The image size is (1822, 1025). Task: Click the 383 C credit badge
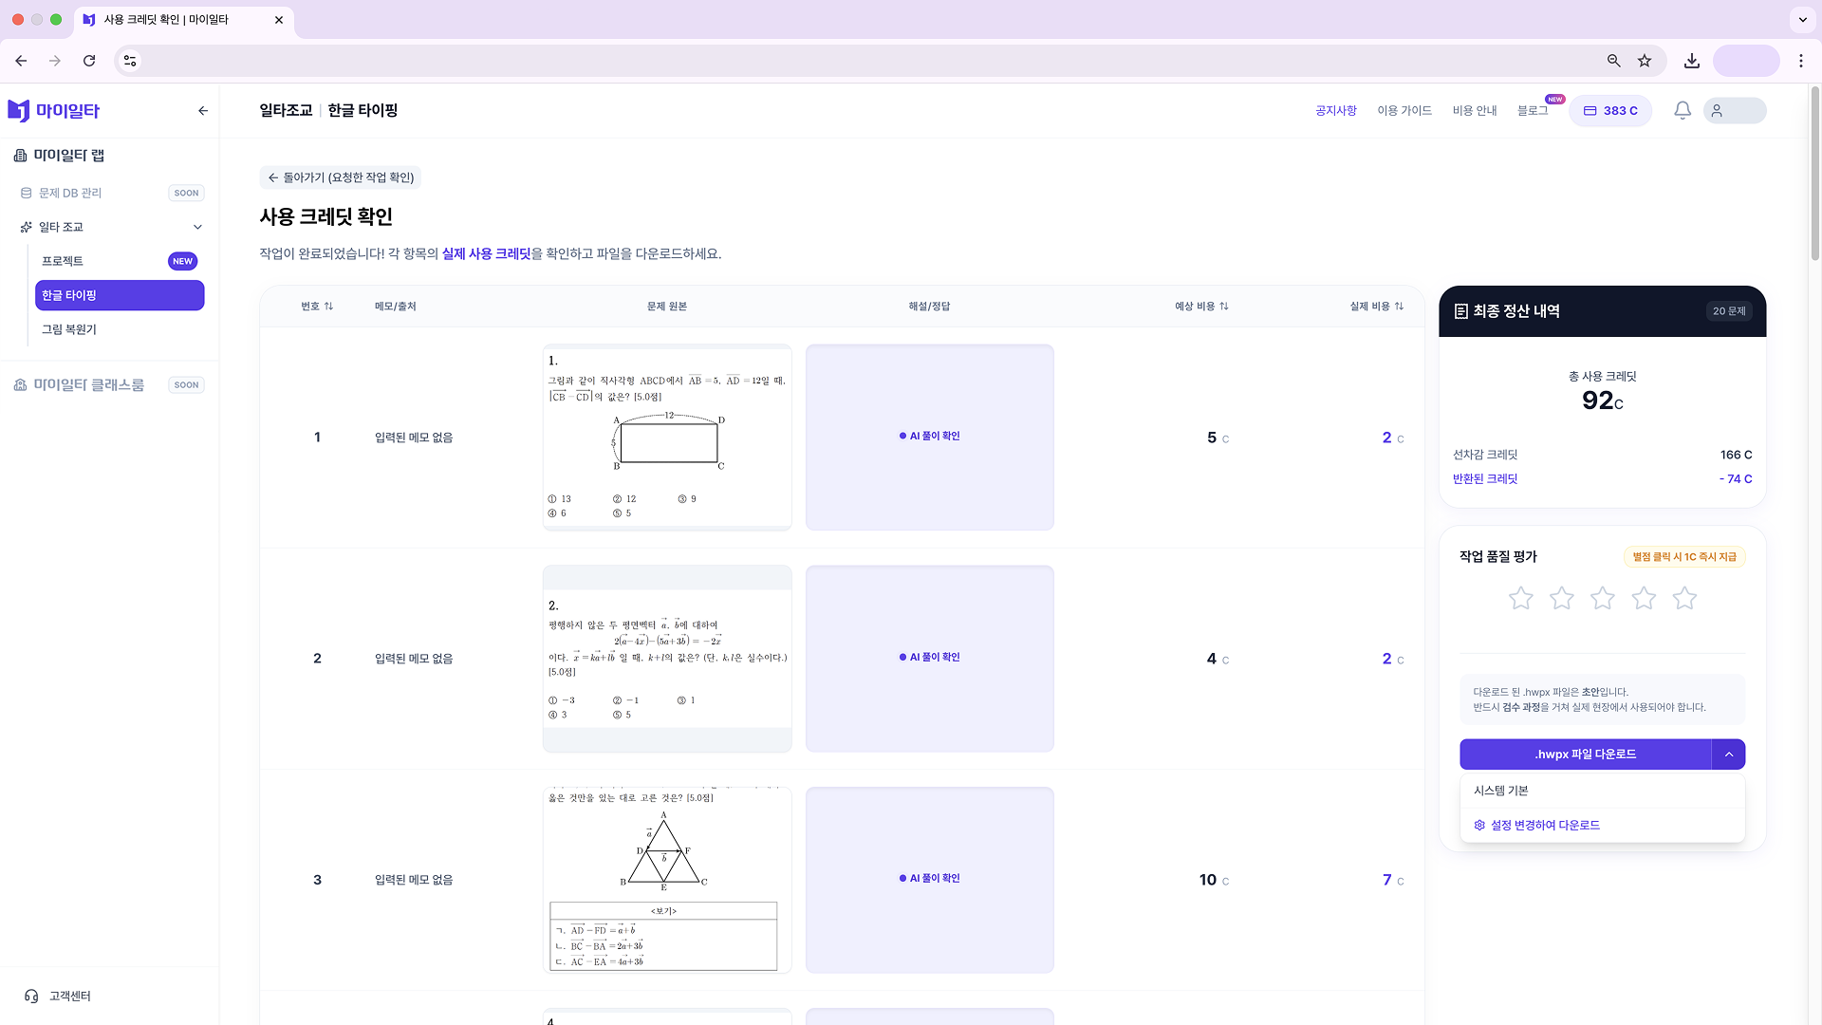pos(1610,110)
